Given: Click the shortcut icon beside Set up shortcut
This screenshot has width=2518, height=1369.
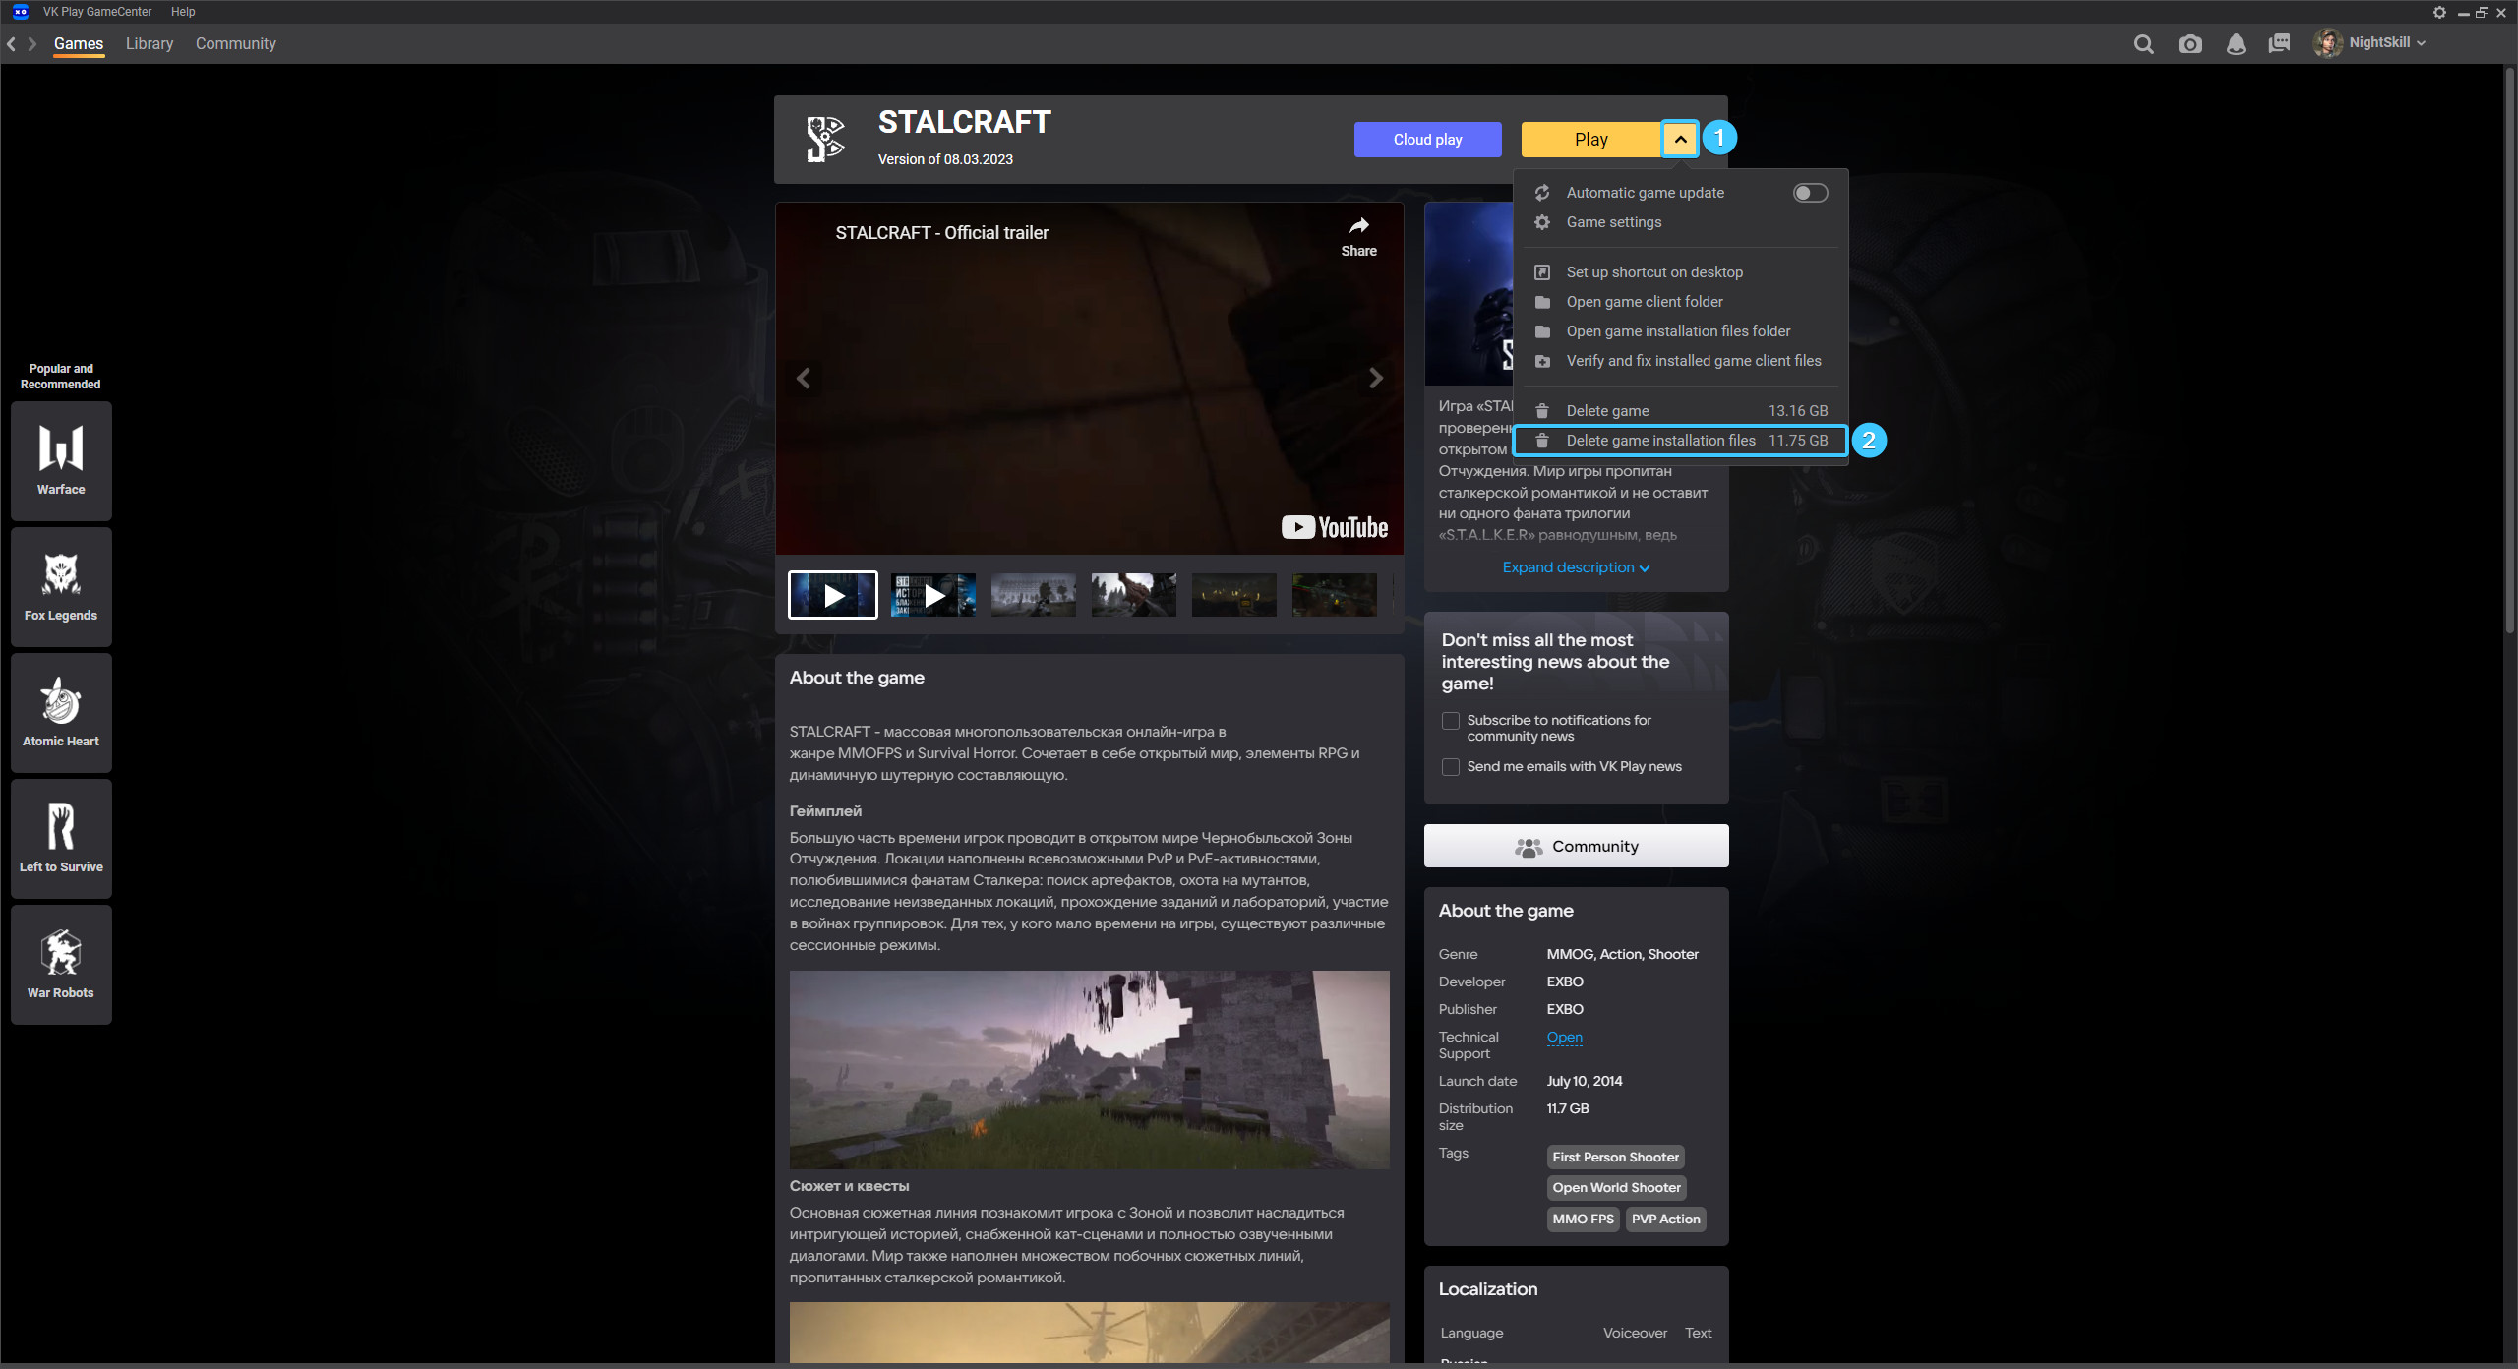Looking at the screenshot, I should click(1542, 272).
